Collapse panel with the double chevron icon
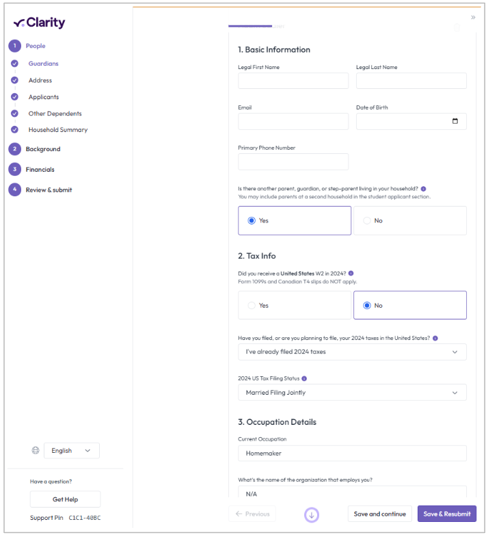This screenshot has width=488, height=537. 473,17
